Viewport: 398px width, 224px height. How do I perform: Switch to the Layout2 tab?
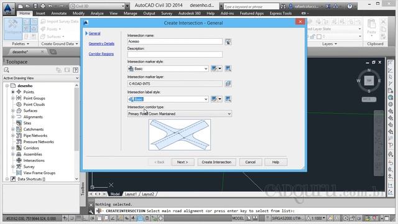(148, 194)
